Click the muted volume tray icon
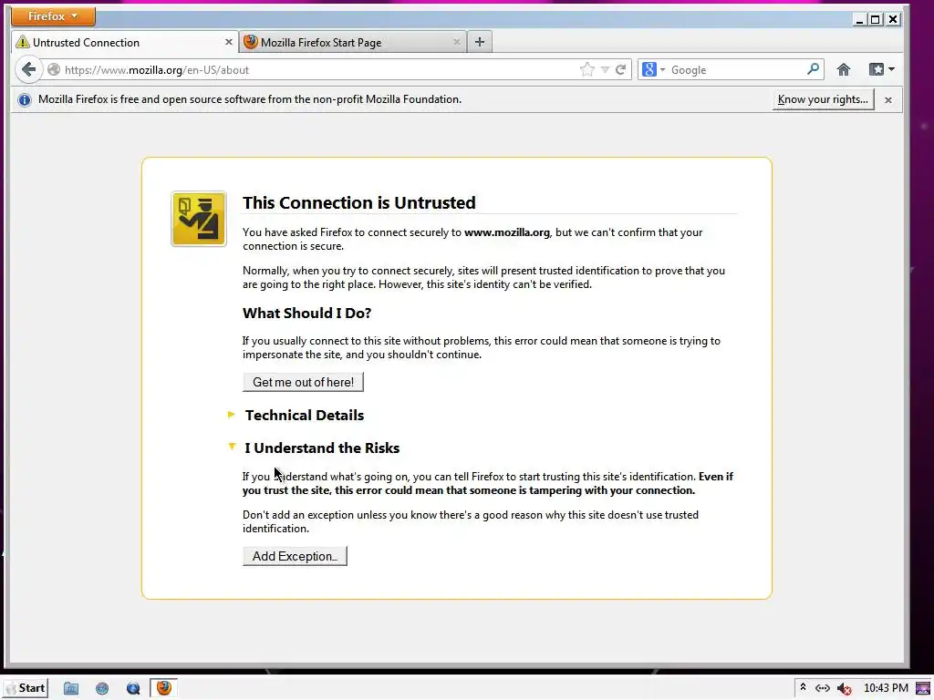 pos(844,689)
